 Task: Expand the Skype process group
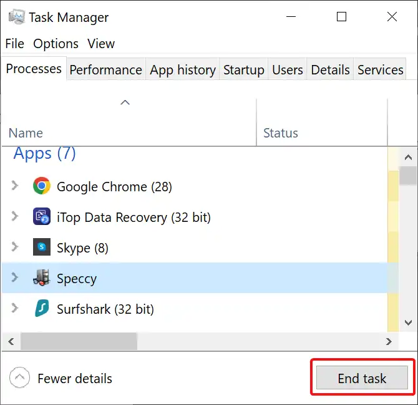(x=15, y=247)
